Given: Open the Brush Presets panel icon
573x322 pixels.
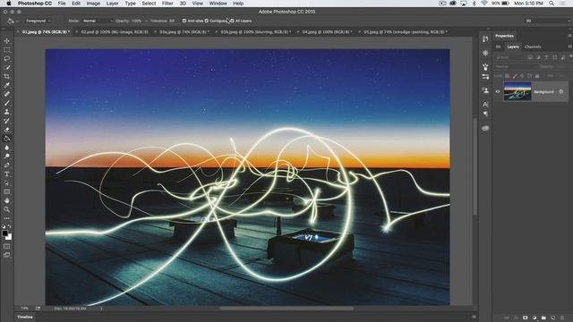Looking at the screenshot, I should 485,67.
